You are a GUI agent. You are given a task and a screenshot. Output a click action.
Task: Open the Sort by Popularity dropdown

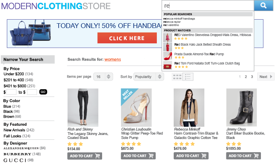[x=148, y=77]
